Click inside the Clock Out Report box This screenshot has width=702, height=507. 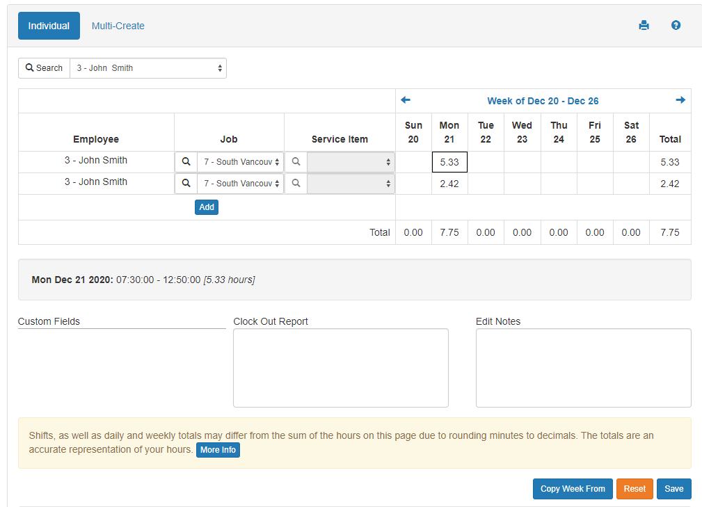click(341, 368)
